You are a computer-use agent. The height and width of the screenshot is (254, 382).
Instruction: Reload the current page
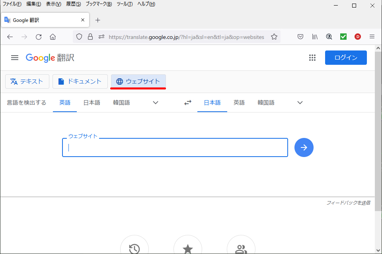click(x=39, y=37)
